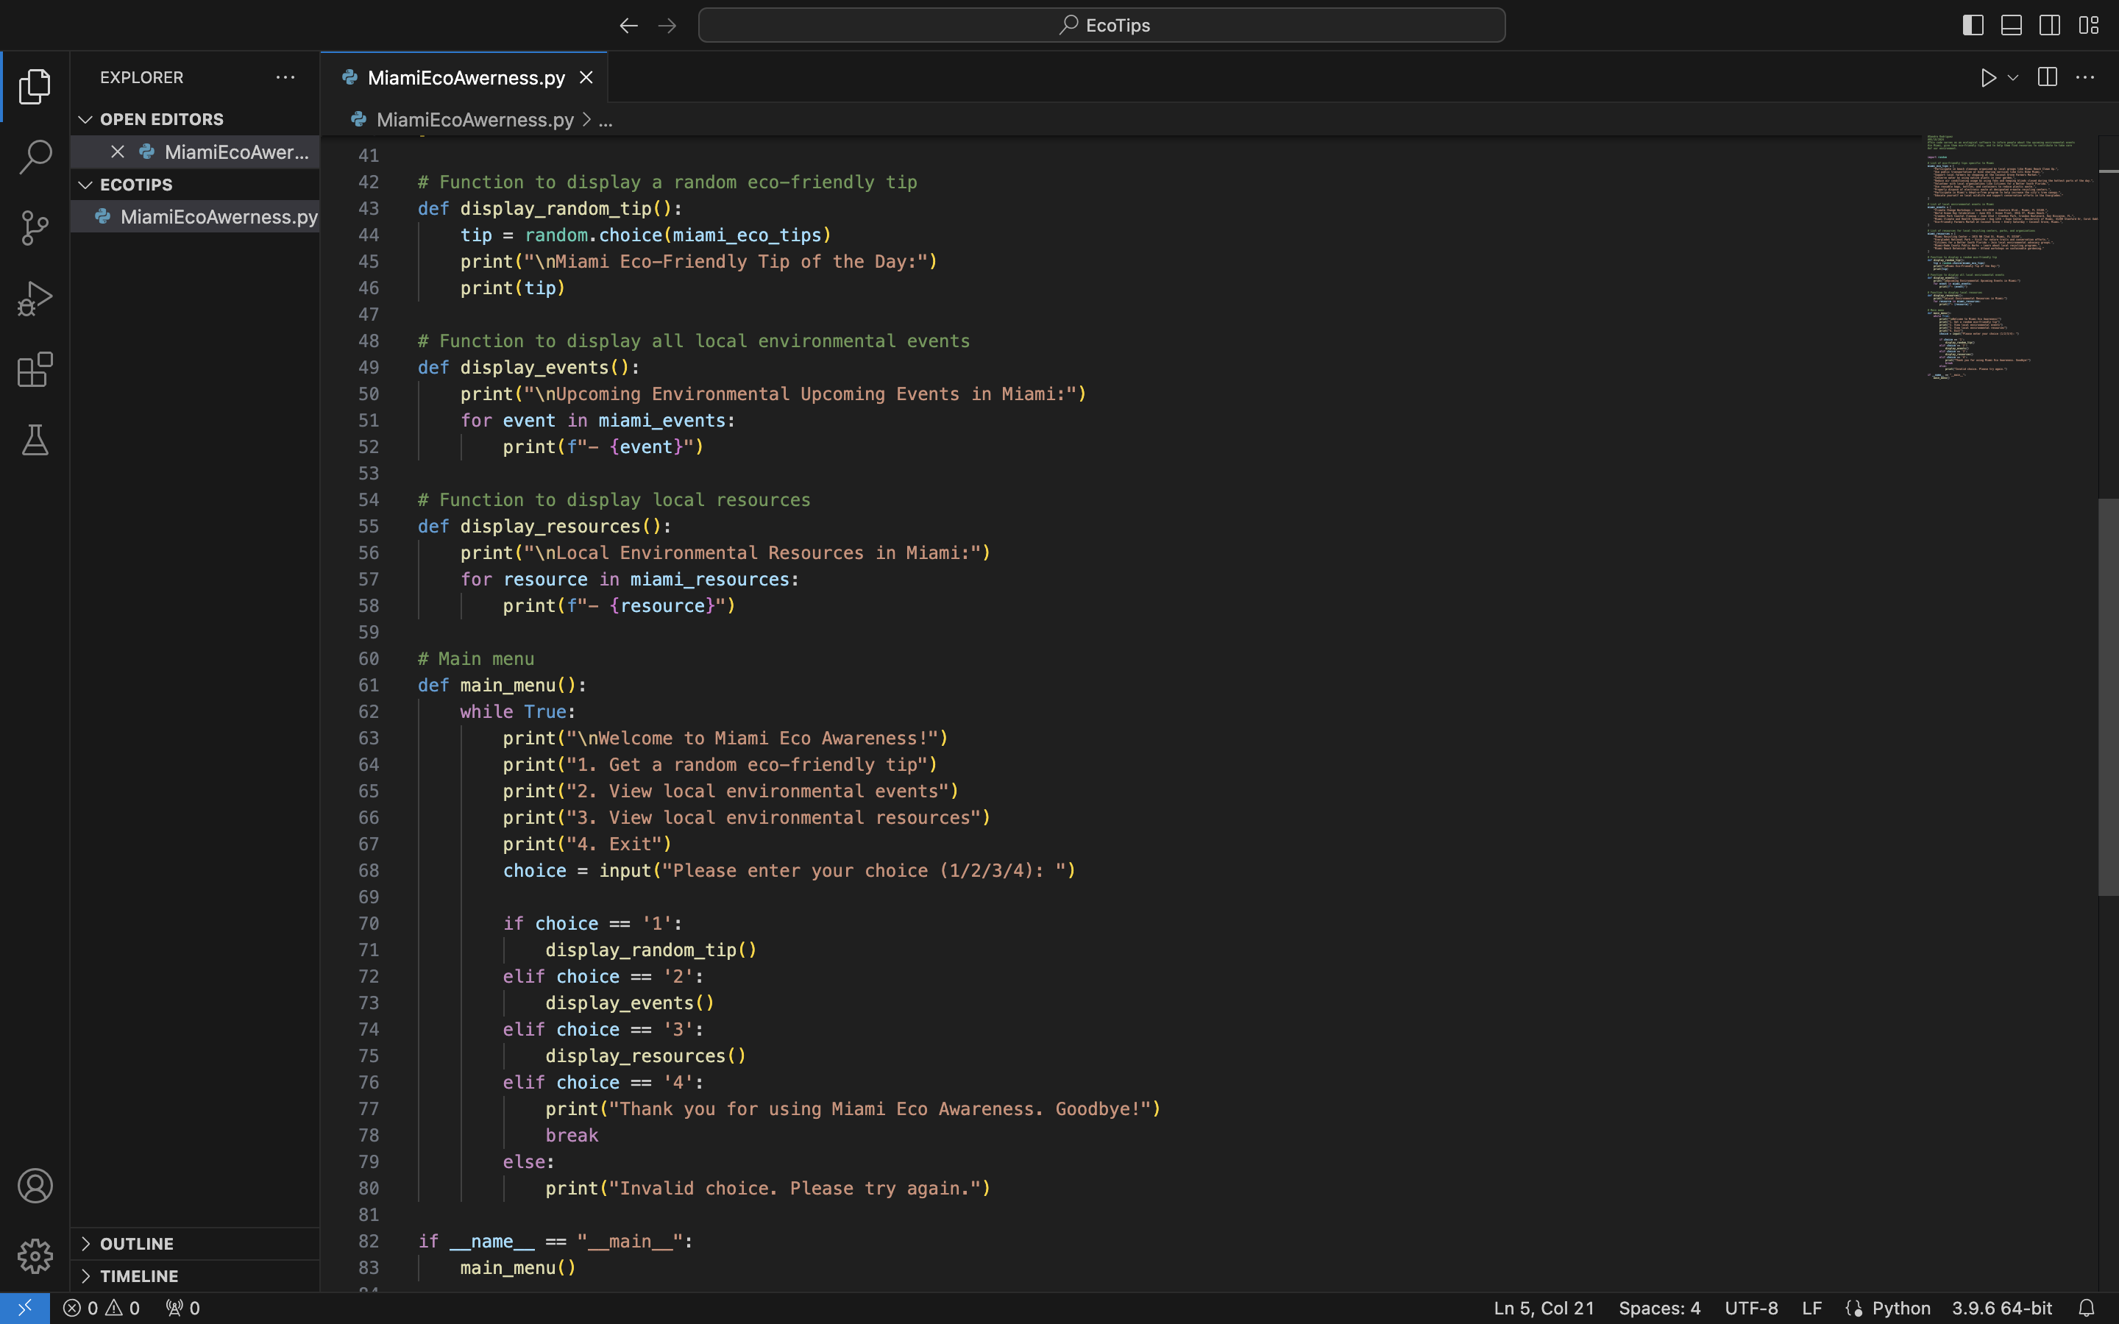
Task: Open the notifications bell in status bar
Action: click(x=2086, y=1307)
